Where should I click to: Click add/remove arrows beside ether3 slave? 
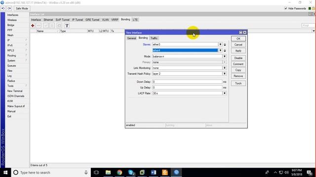[225, 45]
